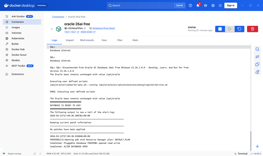Collapse the container detail sidebar arrow
The height and width of the screenshot is (156, 263).
click(52, 29)
